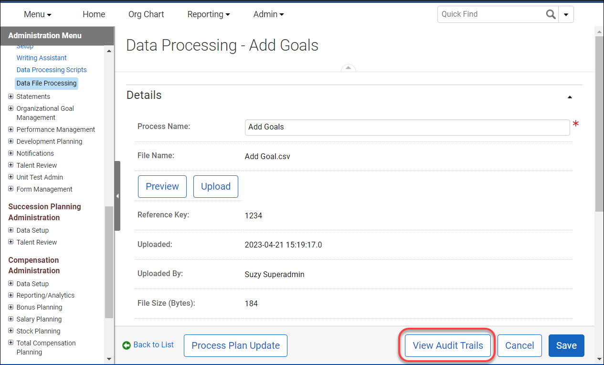The width and height of the screenshot is (604, 365).
Task: Open the Reporting dropdown
Action: [208, 14]
